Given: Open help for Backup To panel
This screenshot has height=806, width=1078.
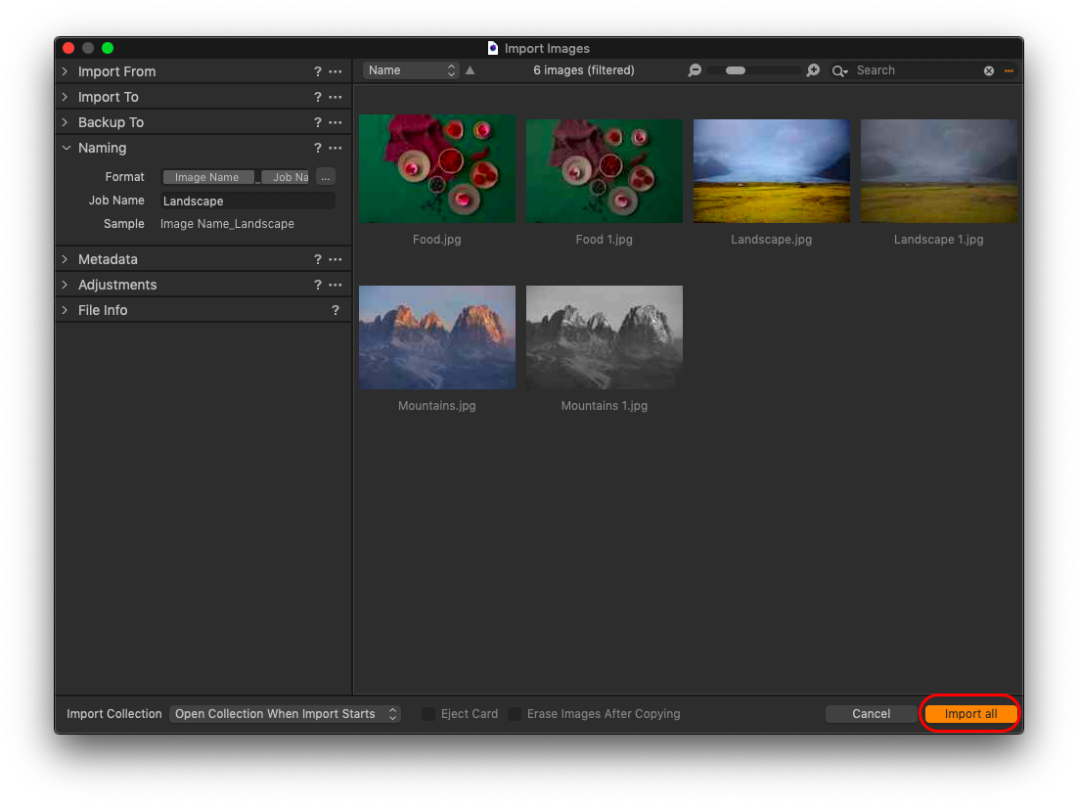Looking at the screenshot, I should (318, 122).
